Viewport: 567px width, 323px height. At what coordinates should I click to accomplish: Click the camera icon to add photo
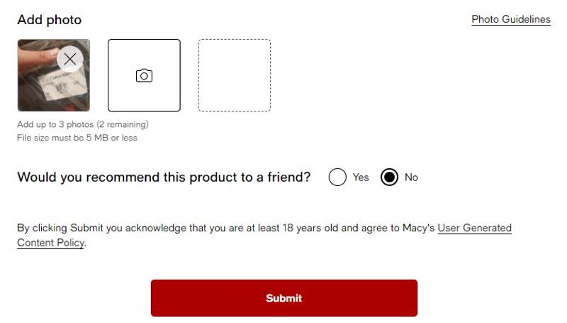coord(144,75)
